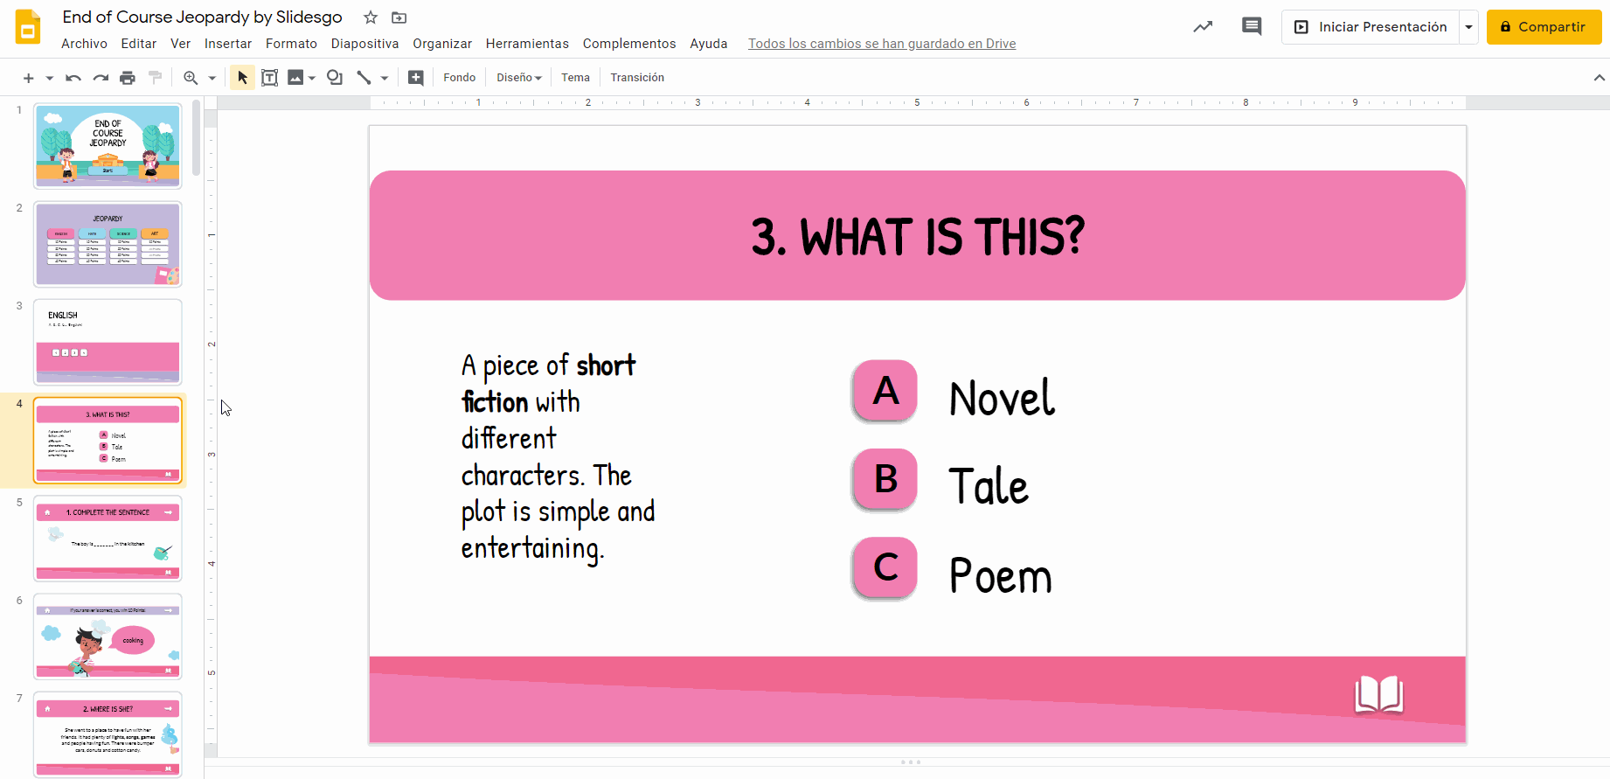The height and width of the screenshot is (779, 1610).
Task: Click the answer text 'Poem'
Action: [x=1001, y=576]
